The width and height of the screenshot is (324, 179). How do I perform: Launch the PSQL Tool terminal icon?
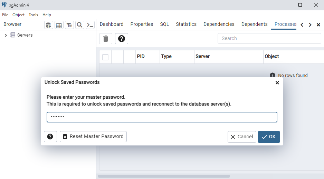click(x=90, y=25)
